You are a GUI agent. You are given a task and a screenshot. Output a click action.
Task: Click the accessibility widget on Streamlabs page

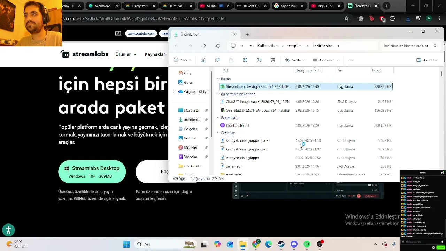click(x=8, y=230)
